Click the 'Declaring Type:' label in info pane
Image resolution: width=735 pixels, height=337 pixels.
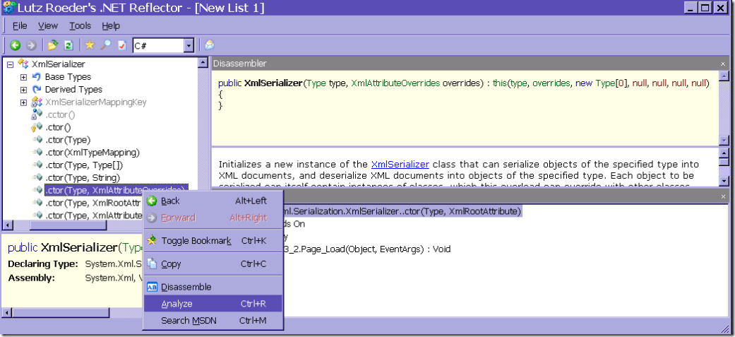pyautogui.click(x=43, y=264)
